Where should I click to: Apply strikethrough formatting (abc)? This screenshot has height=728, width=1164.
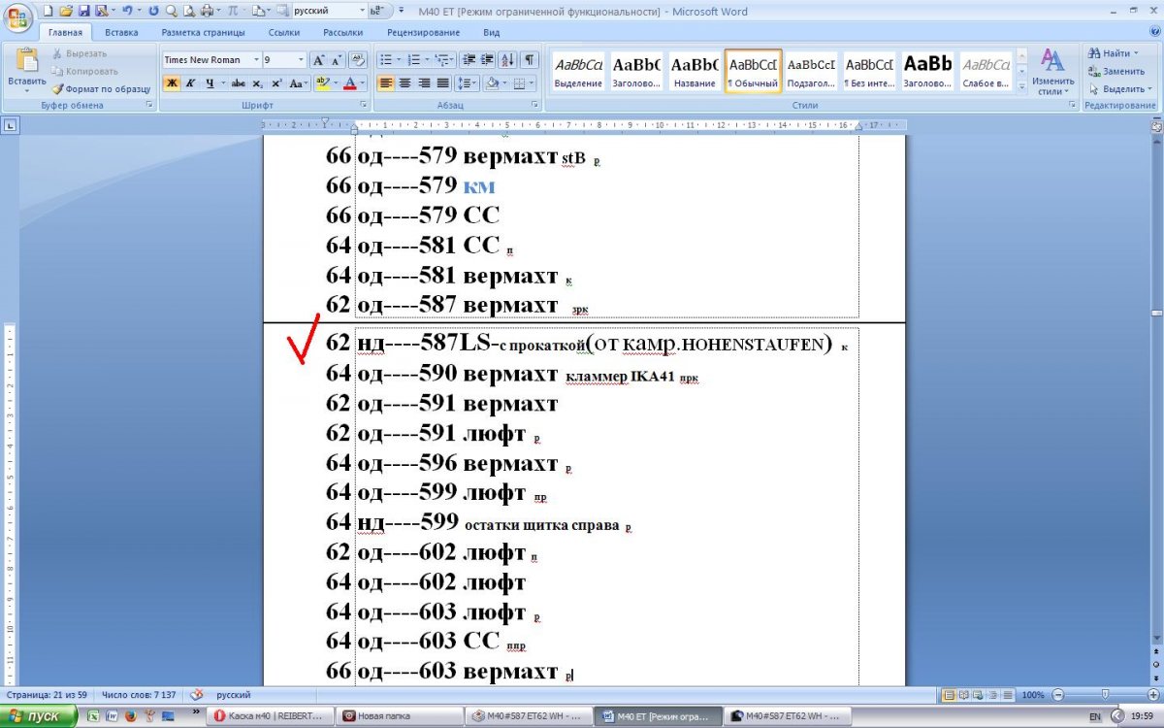pos(238,83)
